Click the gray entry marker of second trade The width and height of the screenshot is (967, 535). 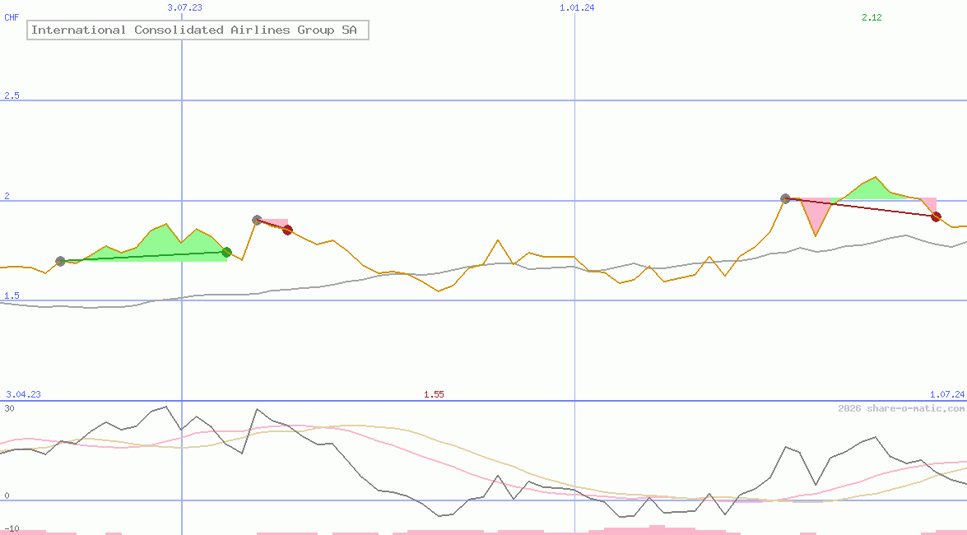[257, 220]
